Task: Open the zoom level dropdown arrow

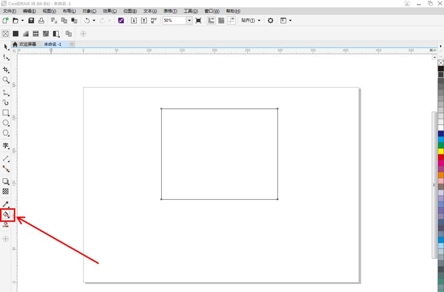Action: [189, 20]
